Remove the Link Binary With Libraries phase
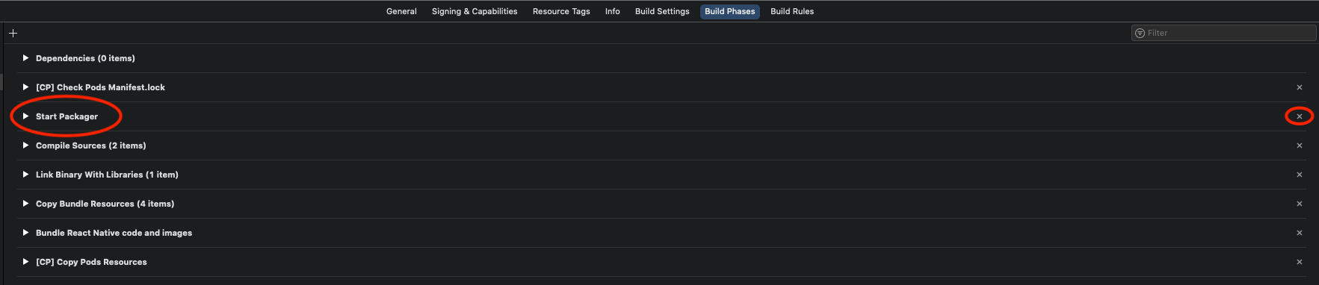Screen dimensions: 1319x285 click(1300, 175)
